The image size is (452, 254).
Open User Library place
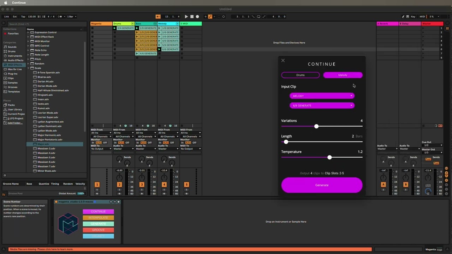(15, 109)
